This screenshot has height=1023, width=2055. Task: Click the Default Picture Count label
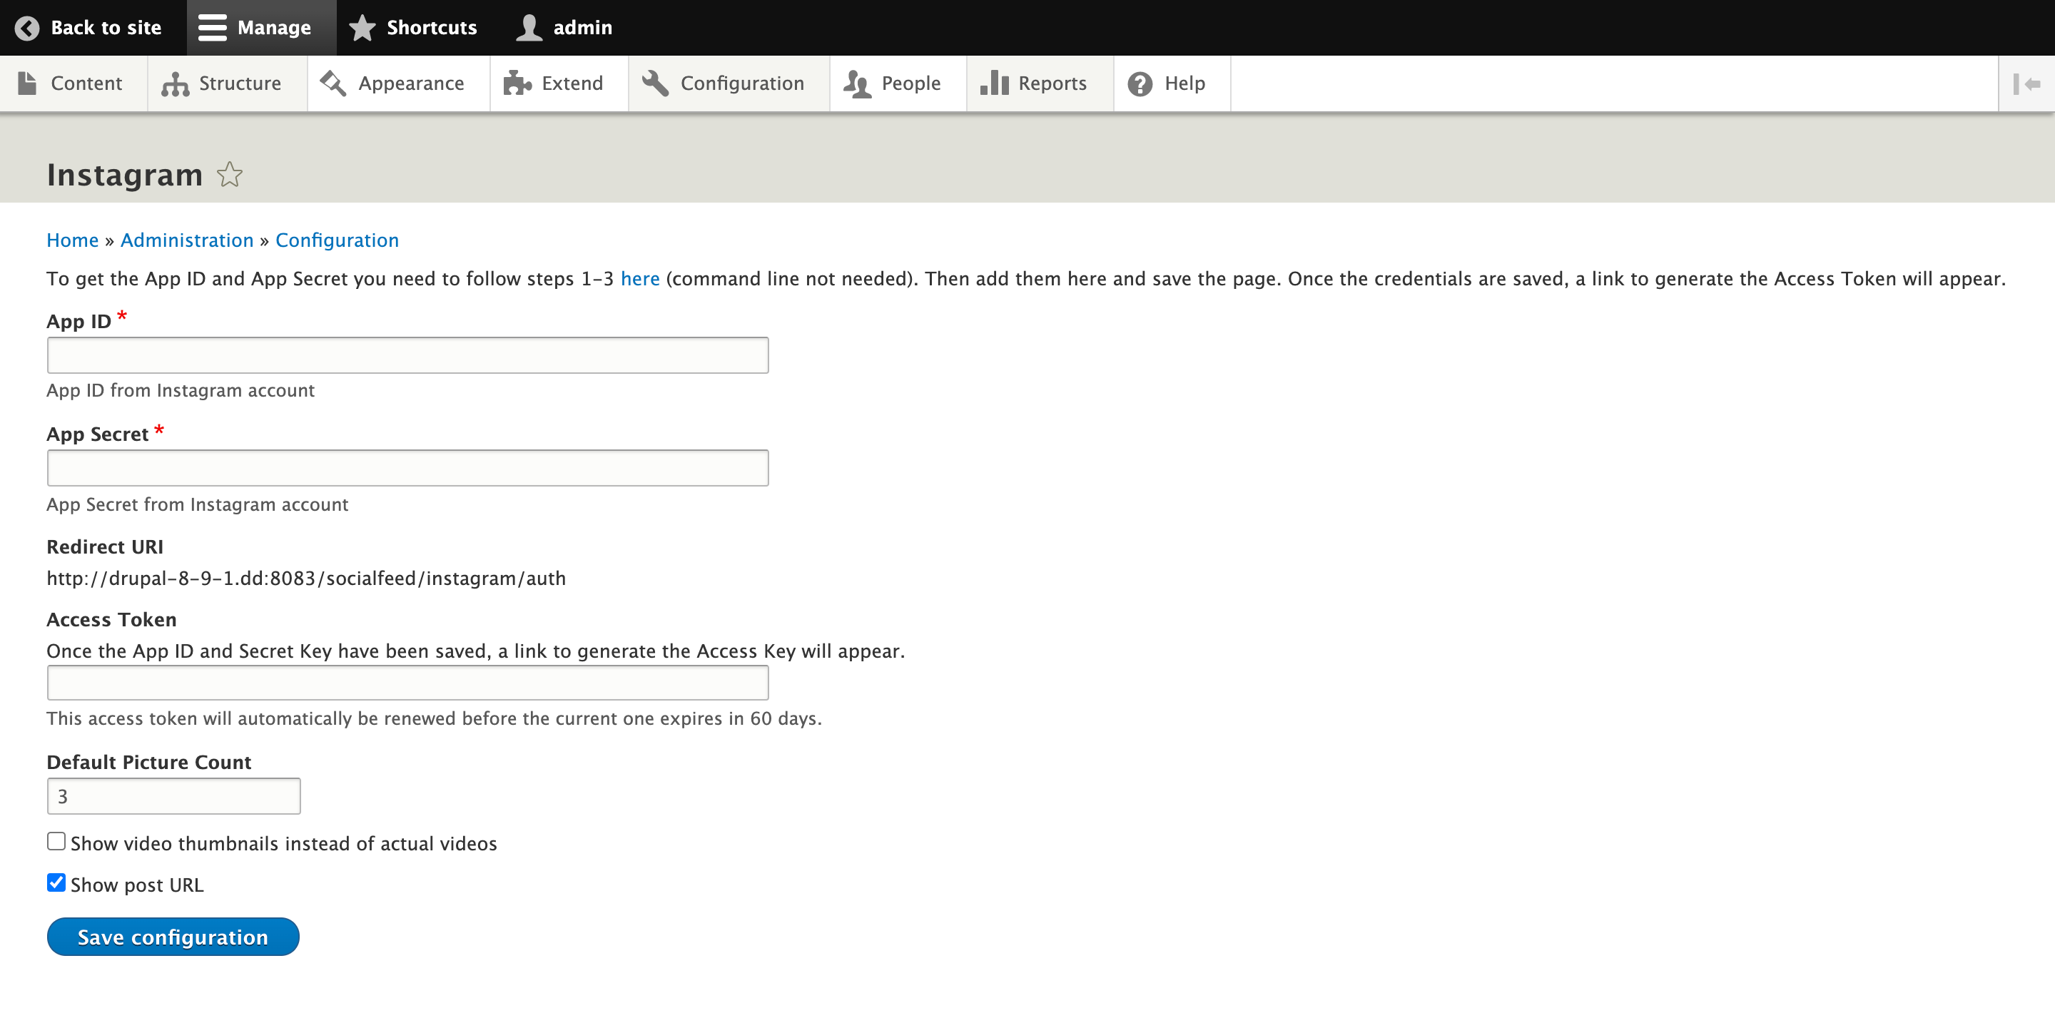(149, 763)
